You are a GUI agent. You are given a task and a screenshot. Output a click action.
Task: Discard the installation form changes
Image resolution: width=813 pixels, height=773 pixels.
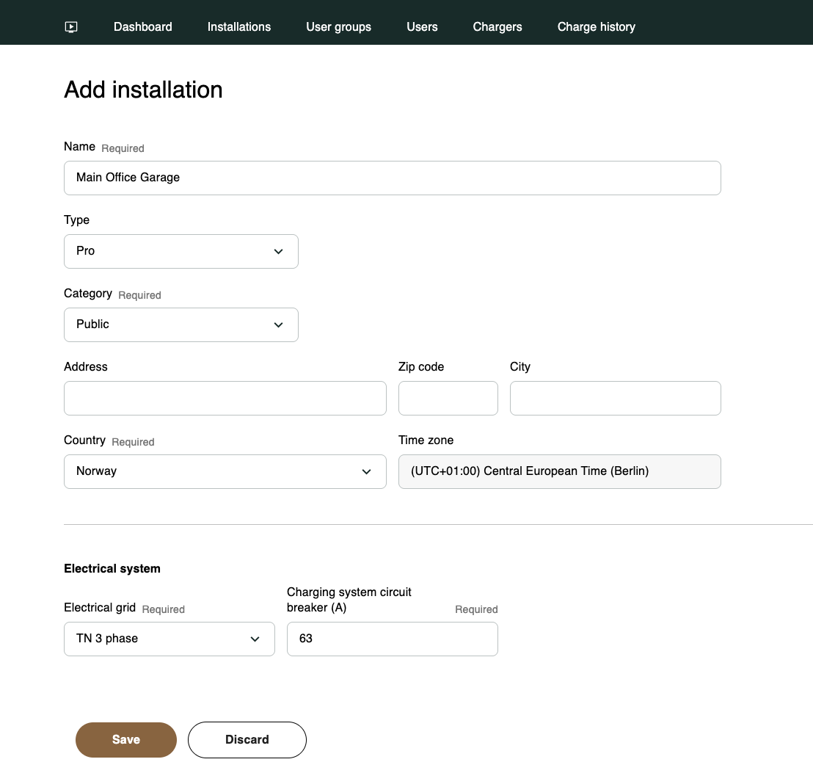pos(247,739)
